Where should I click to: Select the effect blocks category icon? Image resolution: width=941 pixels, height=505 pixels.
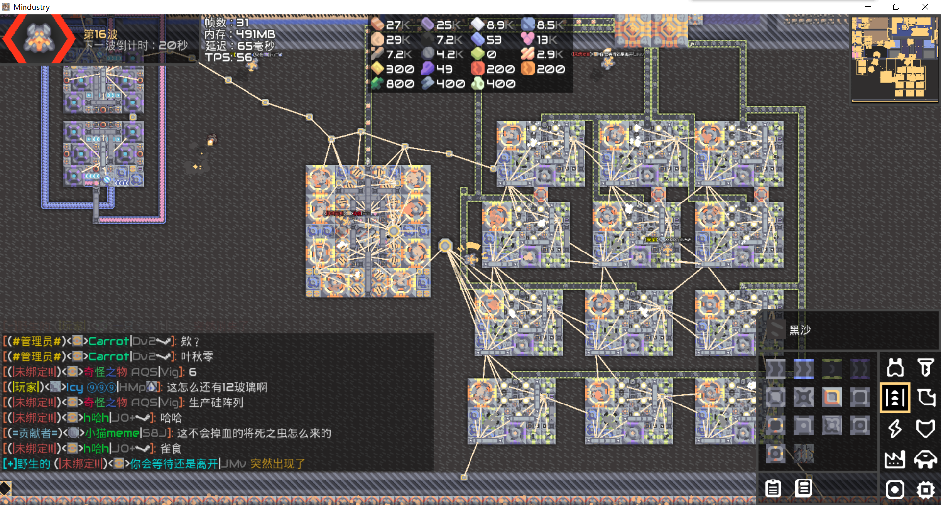click(x=895, y=489)
